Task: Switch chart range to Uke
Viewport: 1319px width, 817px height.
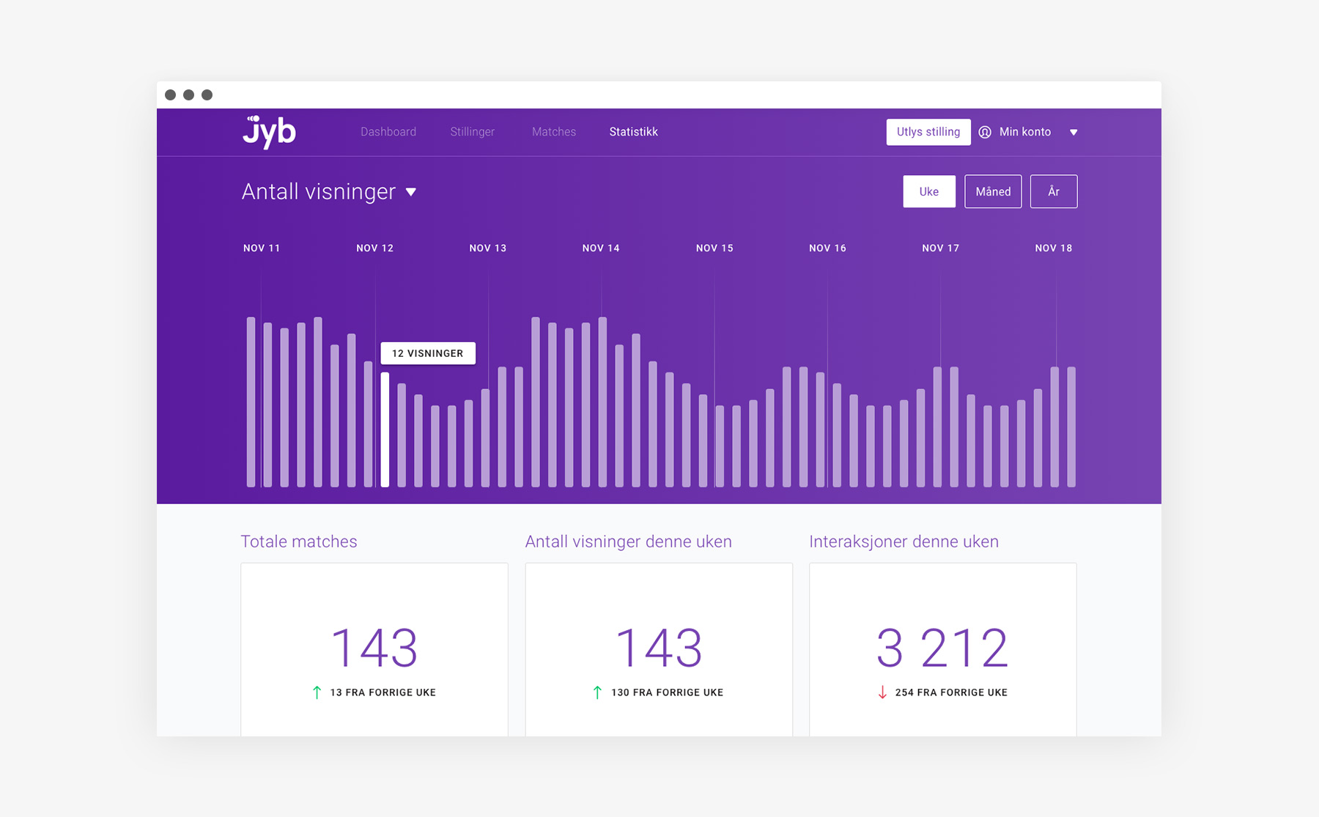Action: 929,191
